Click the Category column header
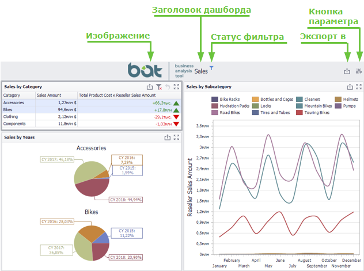364x271 pixels. 19,96
